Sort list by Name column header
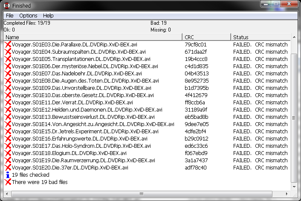Image resolution: width=301 pixels, height=201 pixels. 93,37
